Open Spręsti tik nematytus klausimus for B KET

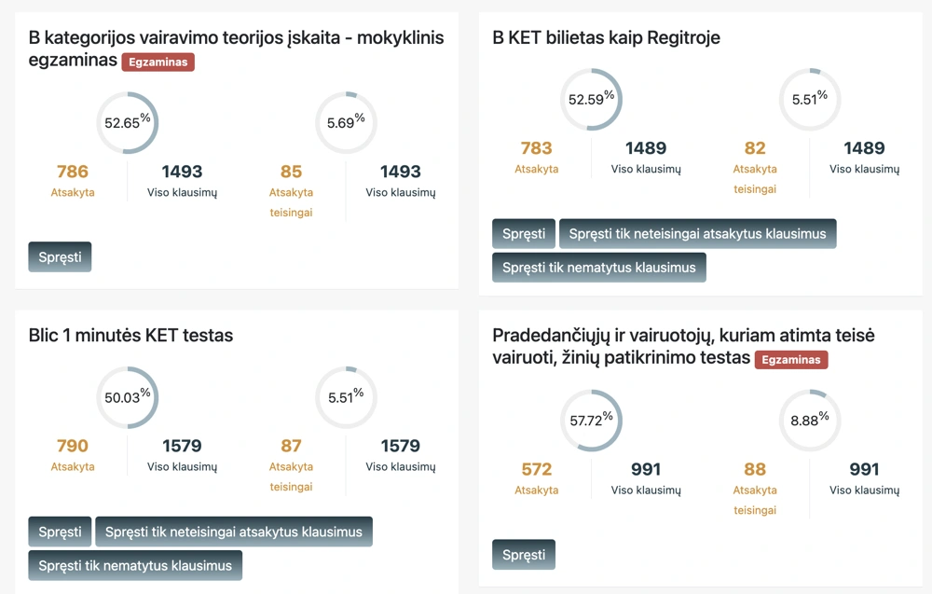coord(598,267)
